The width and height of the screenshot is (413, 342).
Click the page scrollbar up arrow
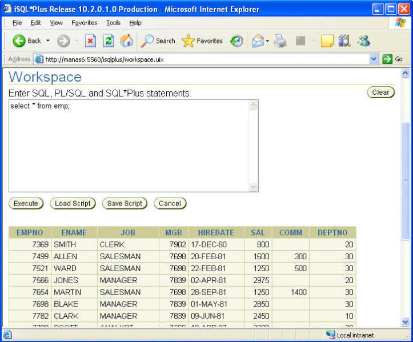click(406, 73)
